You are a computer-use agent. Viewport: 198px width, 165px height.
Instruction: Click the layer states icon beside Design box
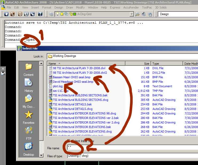pos(150,14)
